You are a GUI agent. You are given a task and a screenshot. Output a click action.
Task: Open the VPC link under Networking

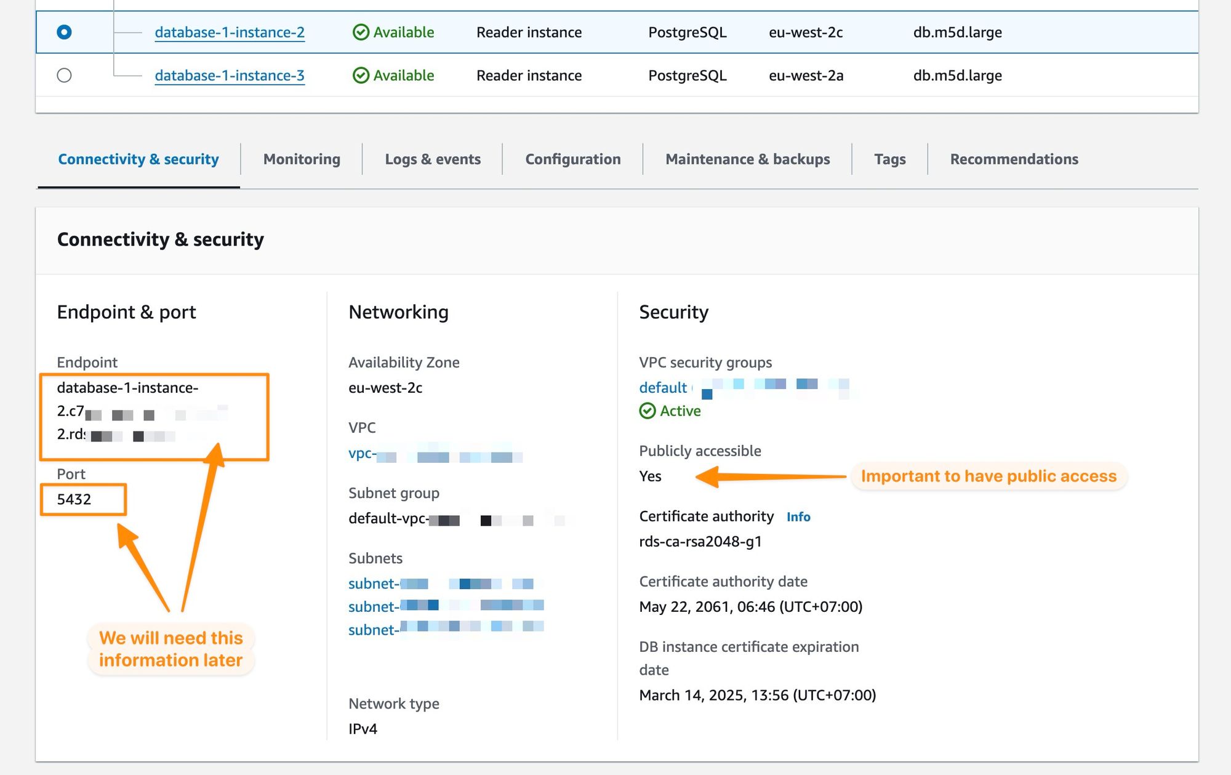[361, 454]
